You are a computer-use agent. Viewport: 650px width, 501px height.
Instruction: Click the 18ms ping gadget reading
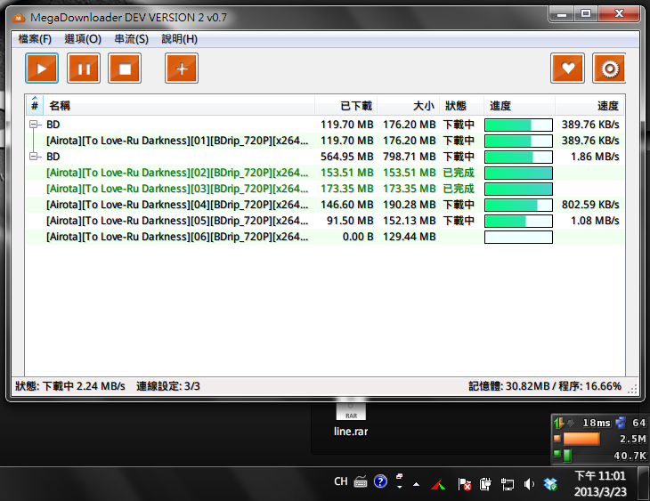click(596, 423)
